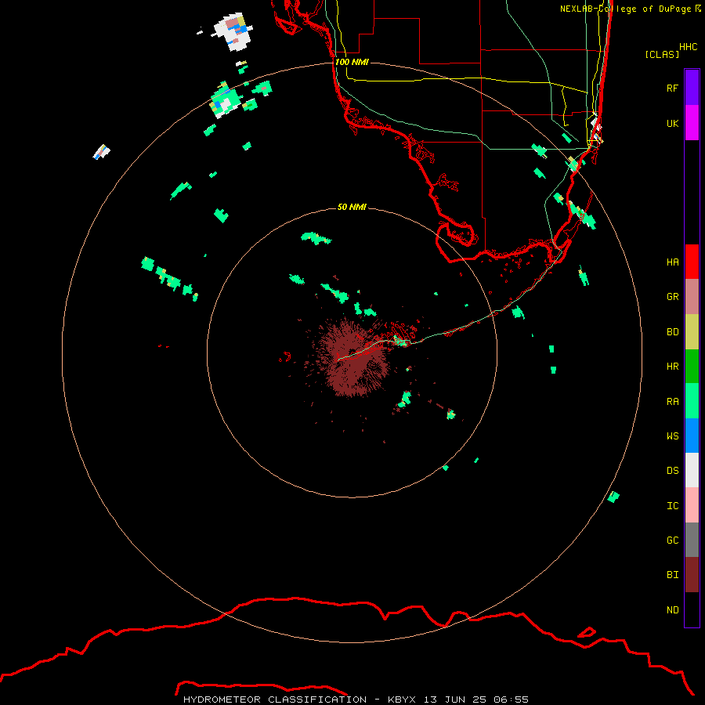Click the '50 NMI' range ring label

click(x=352, y=207)
